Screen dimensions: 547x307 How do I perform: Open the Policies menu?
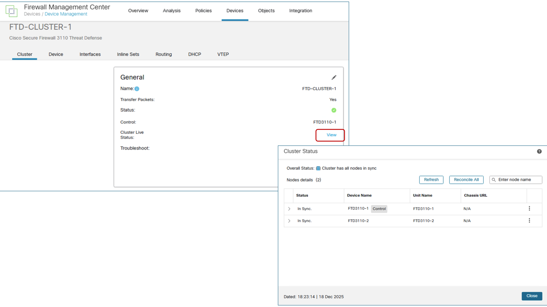(x=203, y=11)
